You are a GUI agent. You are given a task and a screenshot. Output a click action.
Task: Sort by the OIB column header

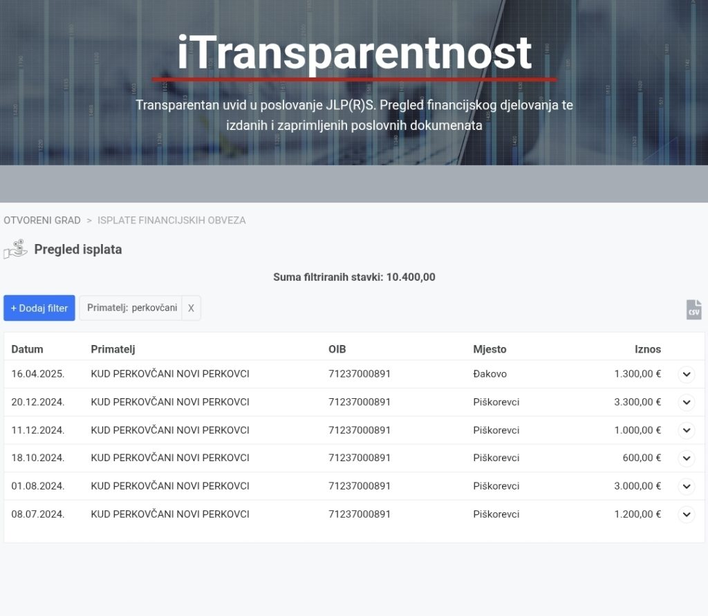337,349
